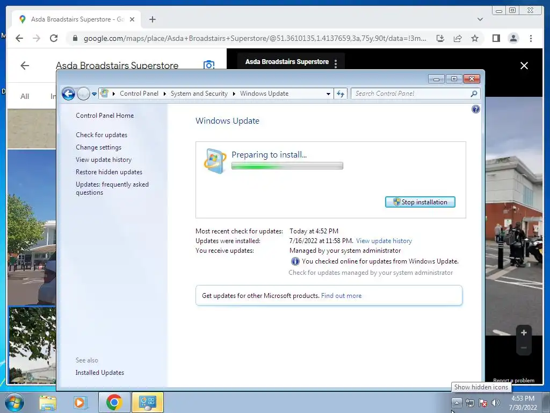Open Installed Updates link
The width and height of the screenshot is (550, 413).
click(99, 373)
